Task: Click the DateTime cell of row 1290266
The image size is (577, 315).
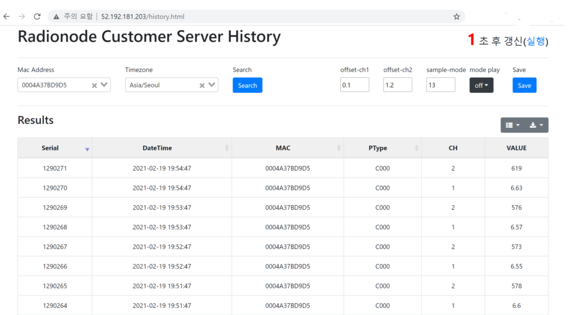Action: click(162, 266)
